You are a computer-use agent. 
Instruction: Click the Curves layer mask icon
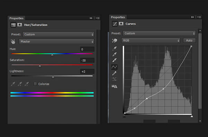point(121,24)
